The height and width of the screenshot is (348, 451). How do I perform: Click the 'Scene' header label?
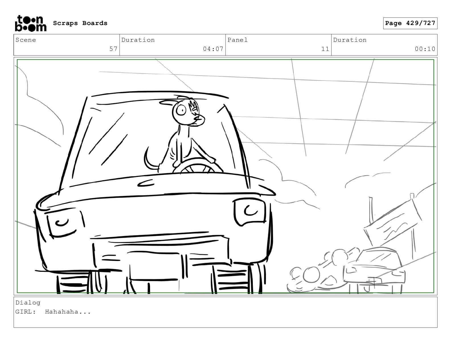click(26, 40)
